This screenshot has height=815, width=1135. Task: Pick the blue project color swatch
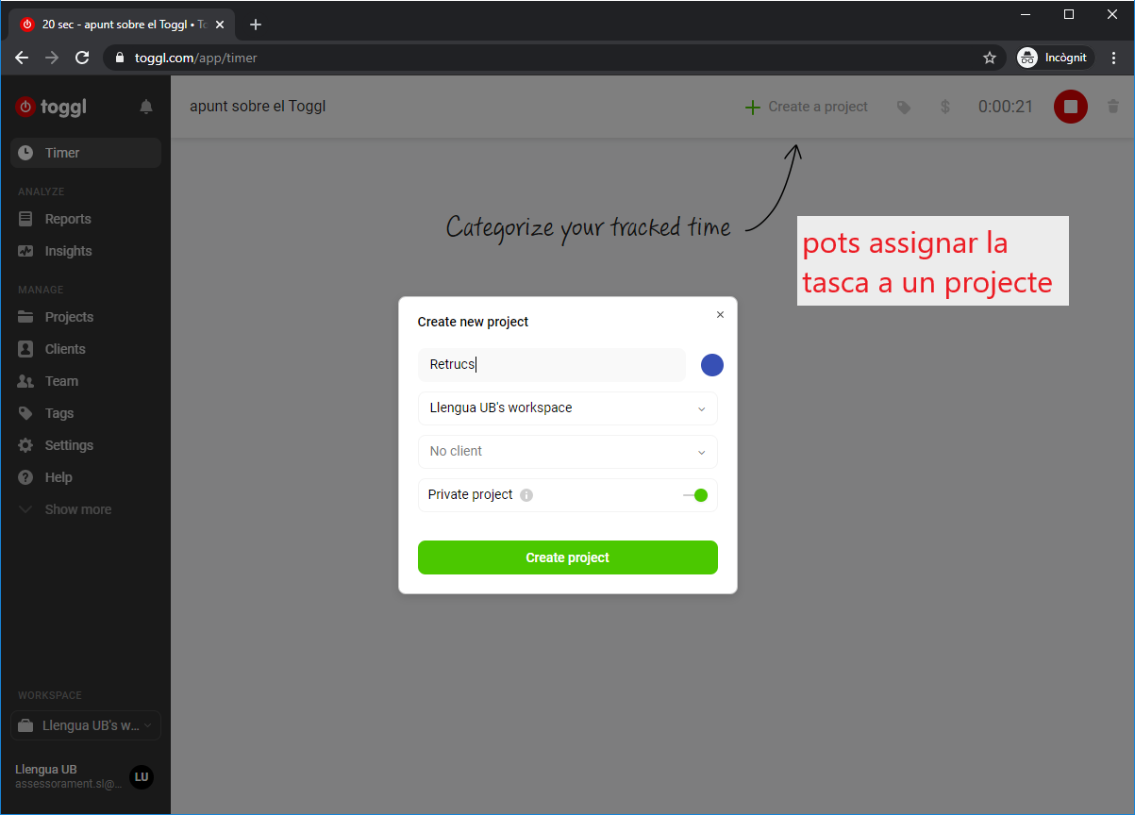pos(712,365)
